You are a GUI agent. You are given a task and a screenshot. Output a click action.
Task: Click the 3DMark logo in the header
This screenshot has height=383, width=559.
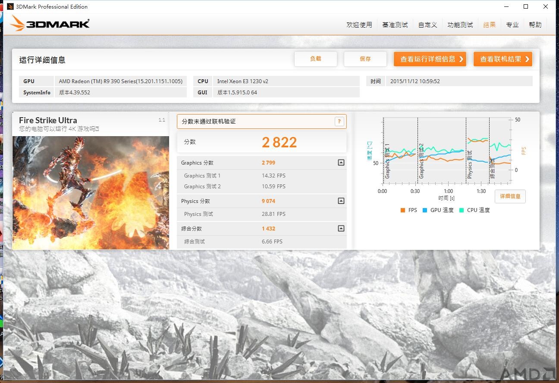tap(50, 23)
